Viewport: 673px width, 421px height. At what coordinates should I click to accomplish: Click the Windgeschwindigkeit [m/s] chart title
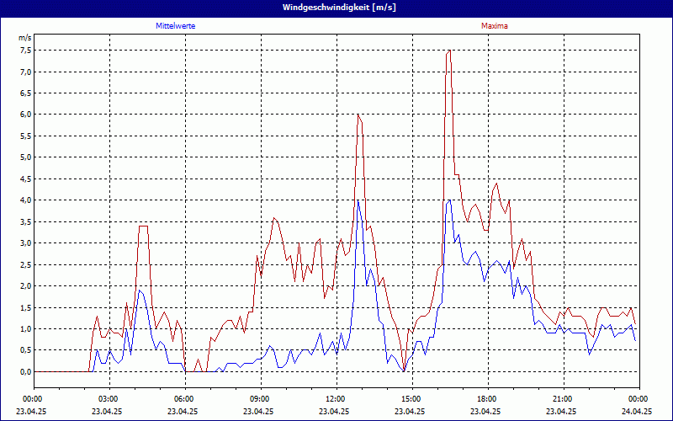[336, 8]
